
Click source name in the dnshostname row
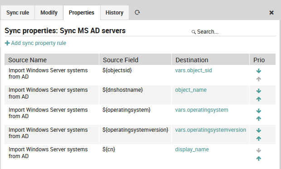click(48, 93)
